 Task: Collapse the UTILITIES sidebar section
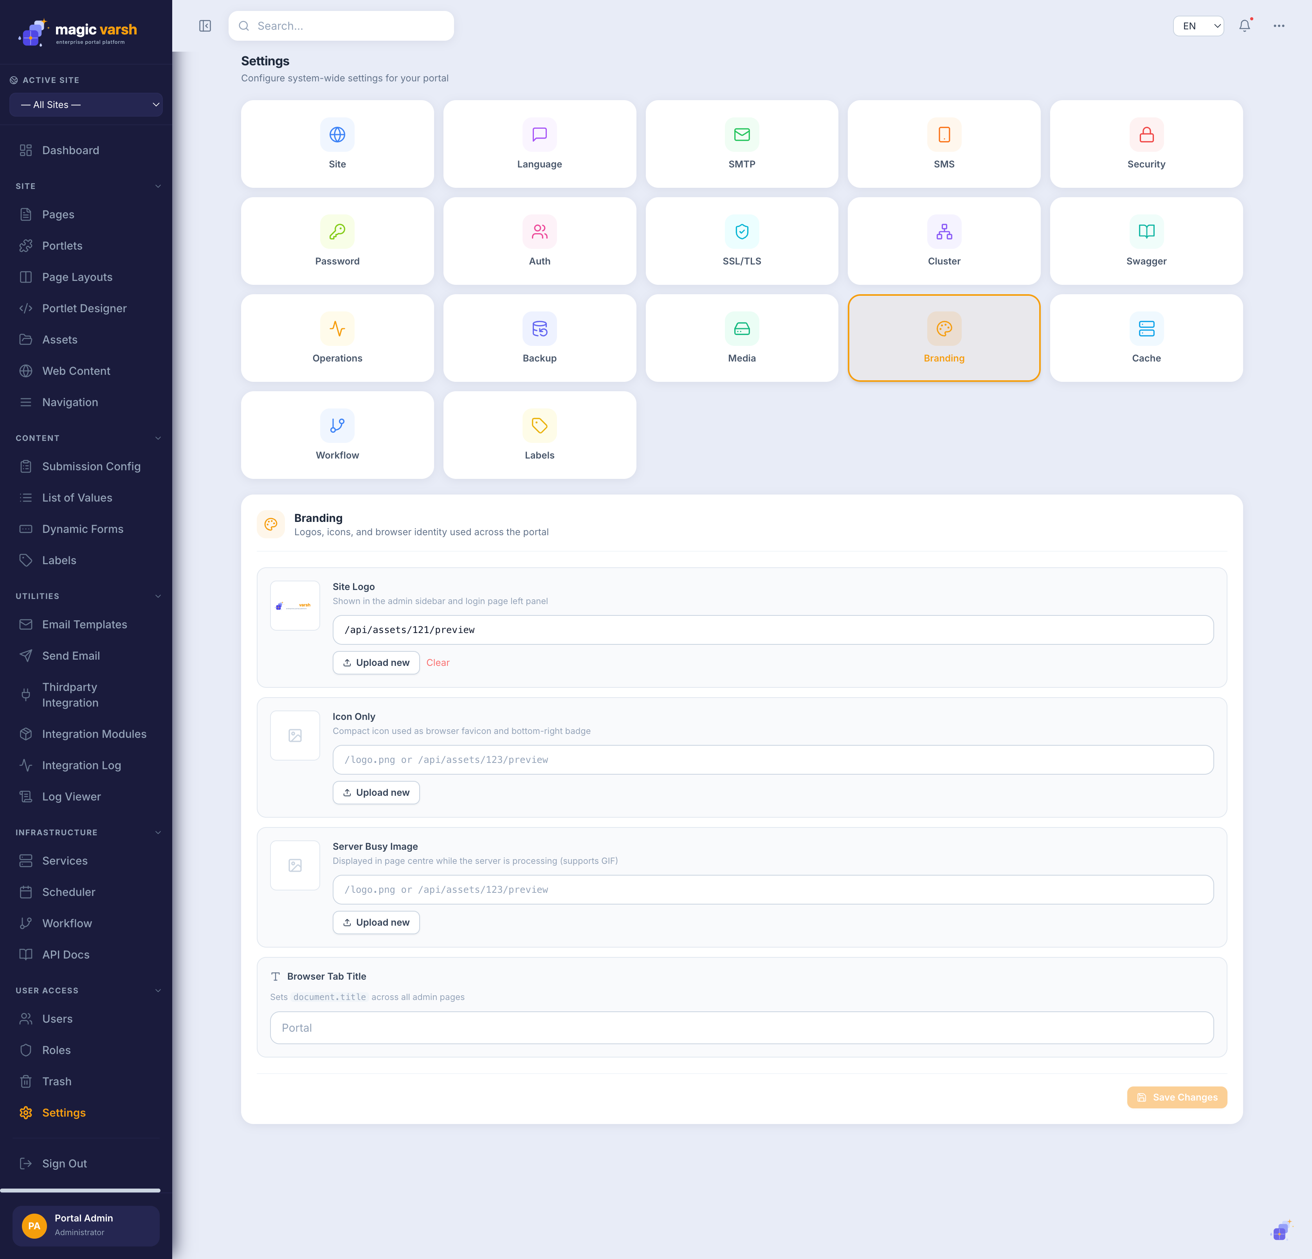(x=158, y=596)
